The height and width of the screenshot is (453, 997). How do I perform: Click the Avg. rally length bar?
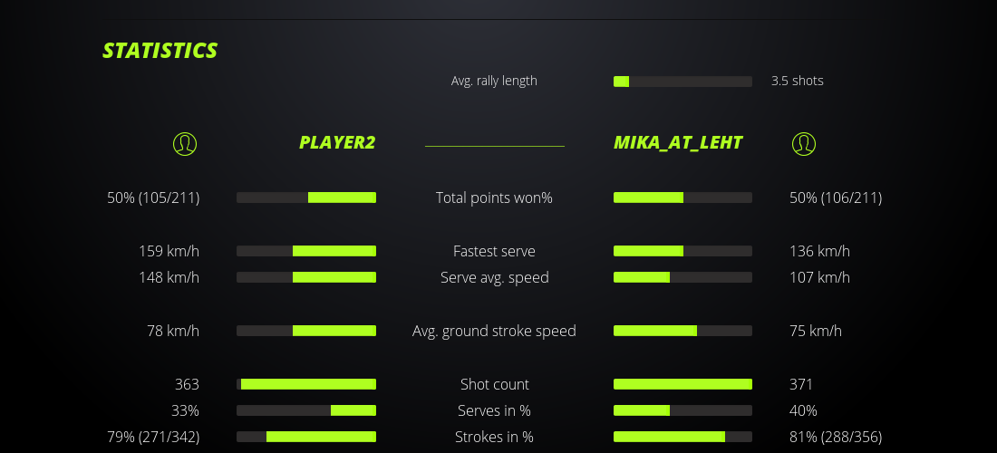[x=682, y=82]
